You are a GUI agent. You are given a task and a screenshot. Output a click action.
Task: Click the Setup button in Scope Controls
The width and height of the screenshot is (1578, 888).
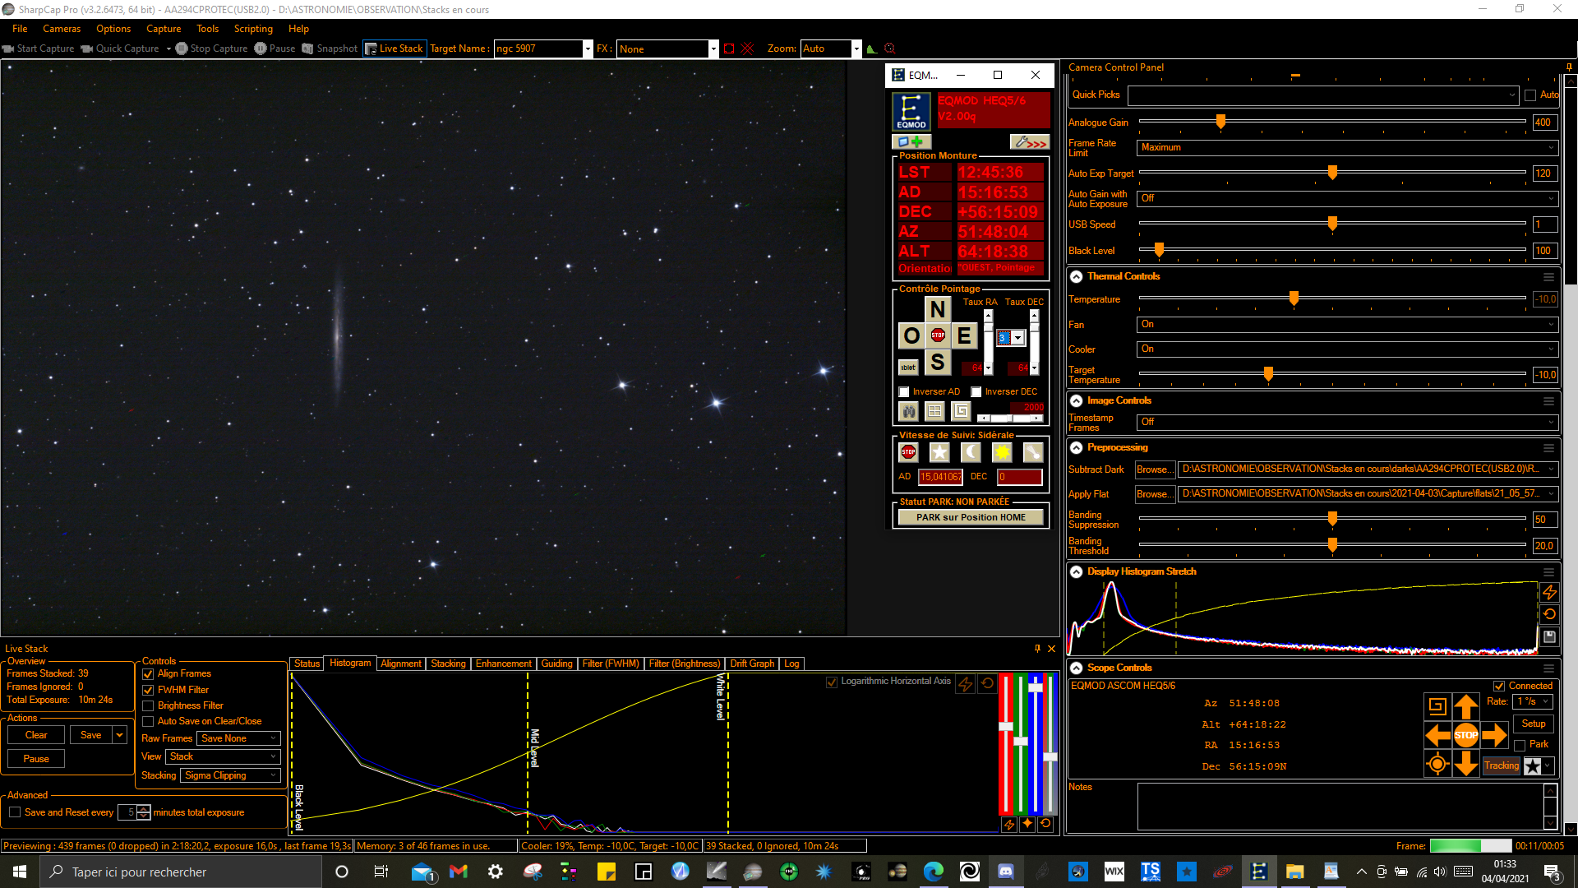[x=1534, y=724]
